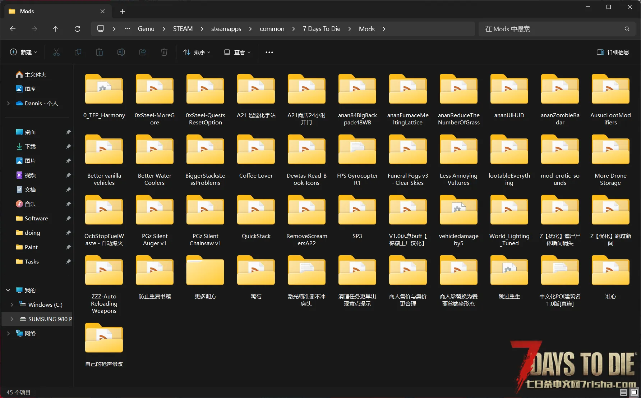
Task: Unpin 桌面 using its pin icon
Action: click(x=68, y=132)
